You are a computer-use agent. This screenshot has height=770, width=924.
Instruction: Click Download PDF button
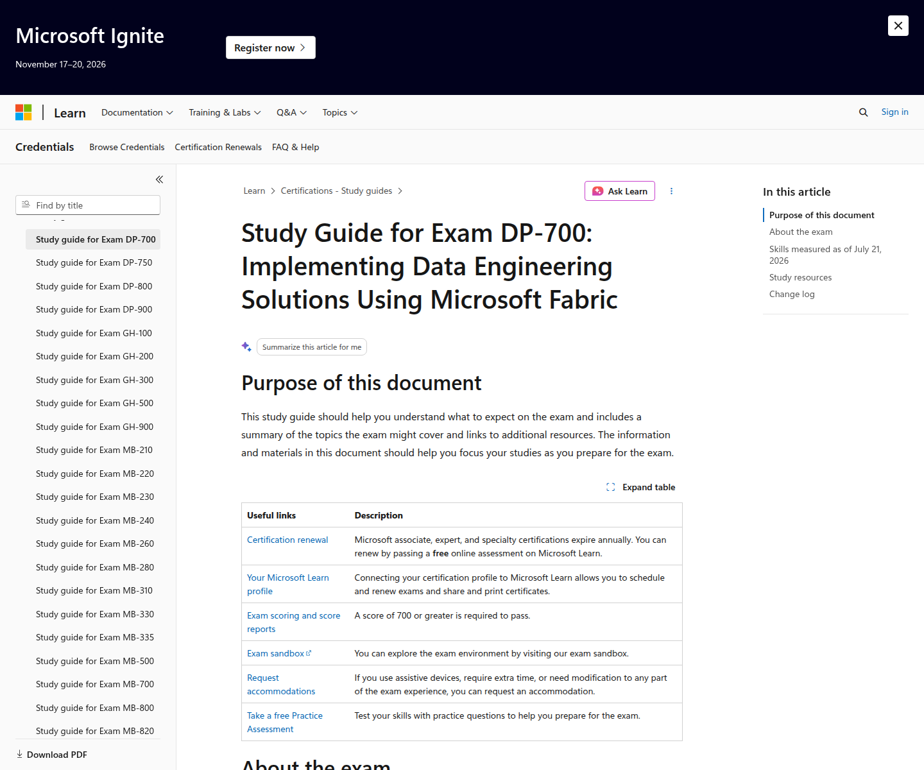pyautogui.click(x=51, y=755)
